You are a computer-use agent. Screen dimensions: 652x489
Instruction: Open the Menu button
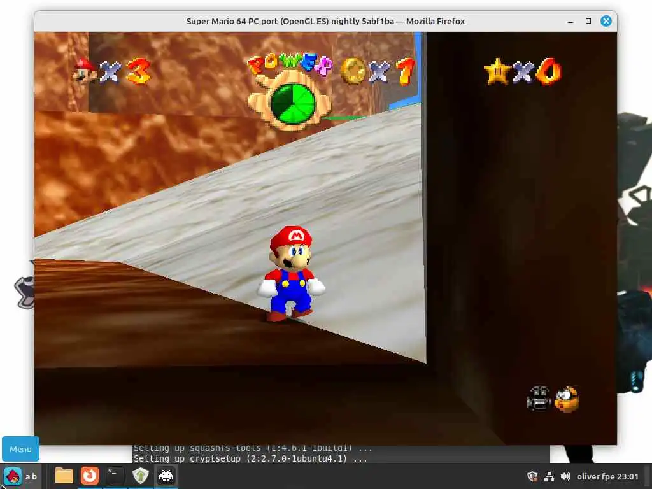click(20, 449)
